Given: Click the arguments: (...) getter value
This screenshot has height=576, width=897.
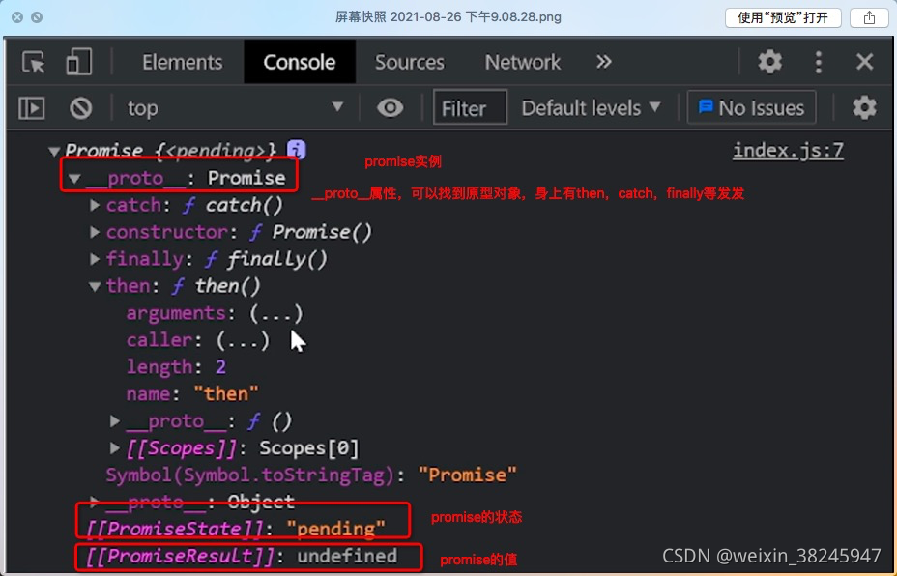Looking at the screenshot, I should point(275,313).
